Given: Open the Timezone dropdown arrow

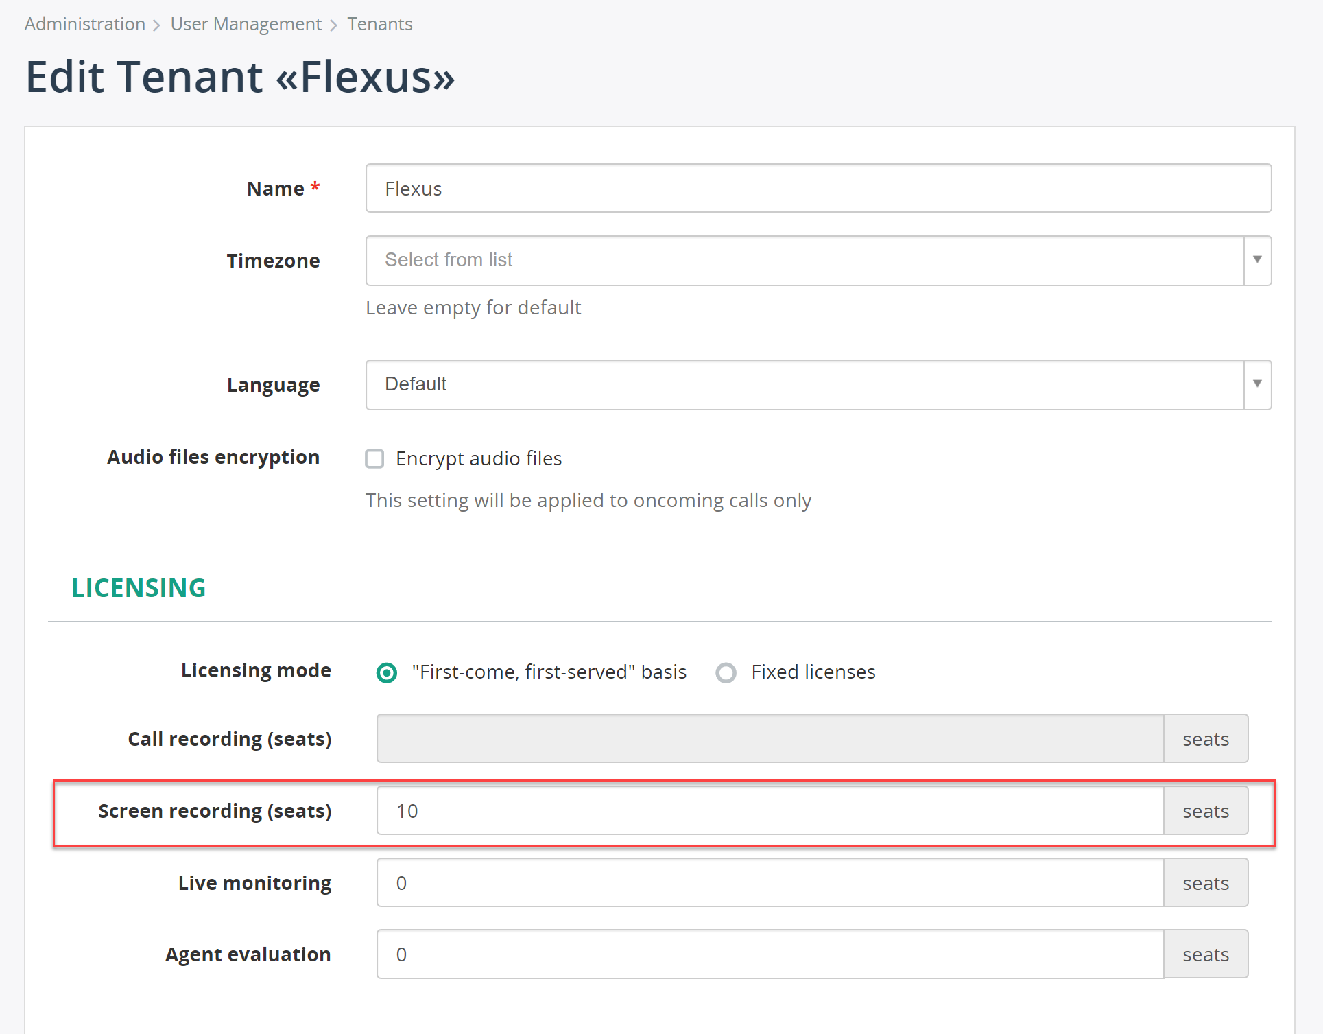Looking at the screenshot, I should click(x=1257, y=260).
